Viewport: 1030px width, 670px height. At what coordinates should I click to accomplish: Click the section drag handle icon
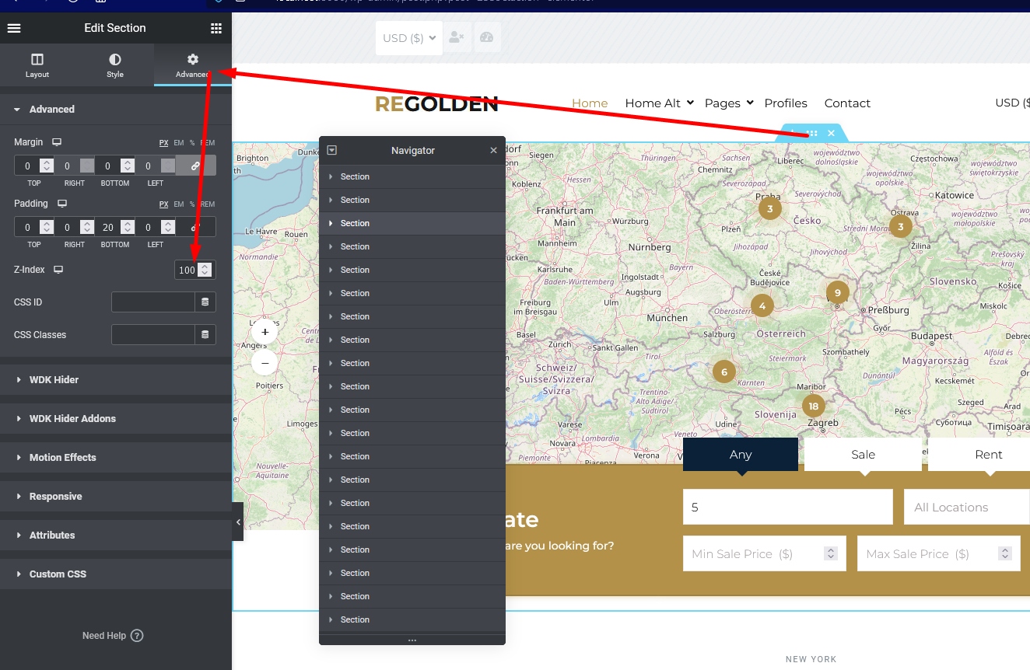pyautogui.click(x=812, y=134)
